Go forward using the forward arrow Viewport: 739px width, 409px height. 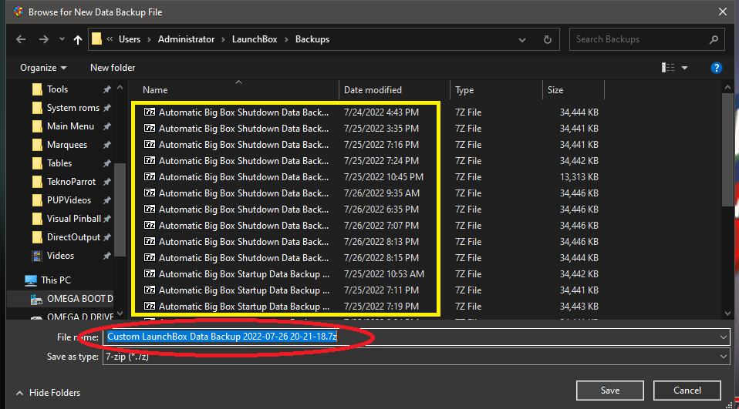pyautogui.click(x=44, y=39)
